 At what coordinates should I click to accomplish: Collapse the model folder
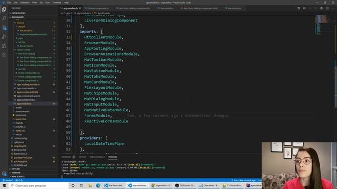(22, 27)
